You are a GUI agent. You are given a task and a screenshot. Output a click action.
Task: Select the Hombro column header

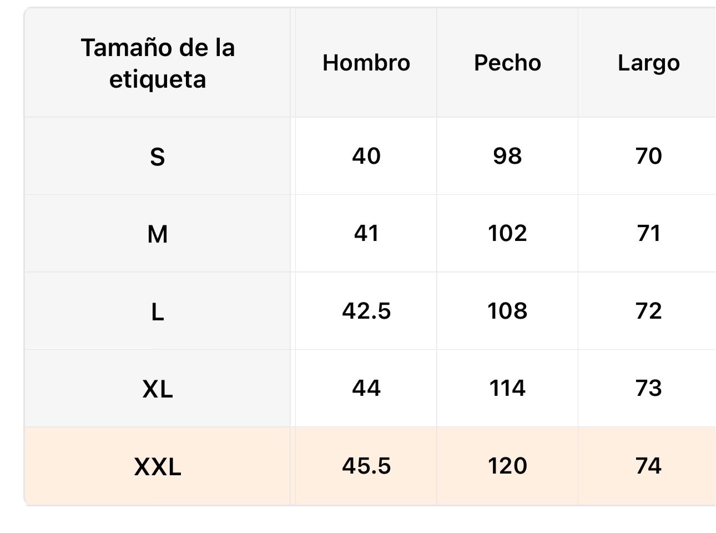366,63
